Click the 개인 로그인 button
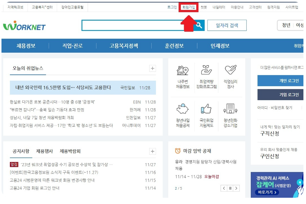 [281, 81]
